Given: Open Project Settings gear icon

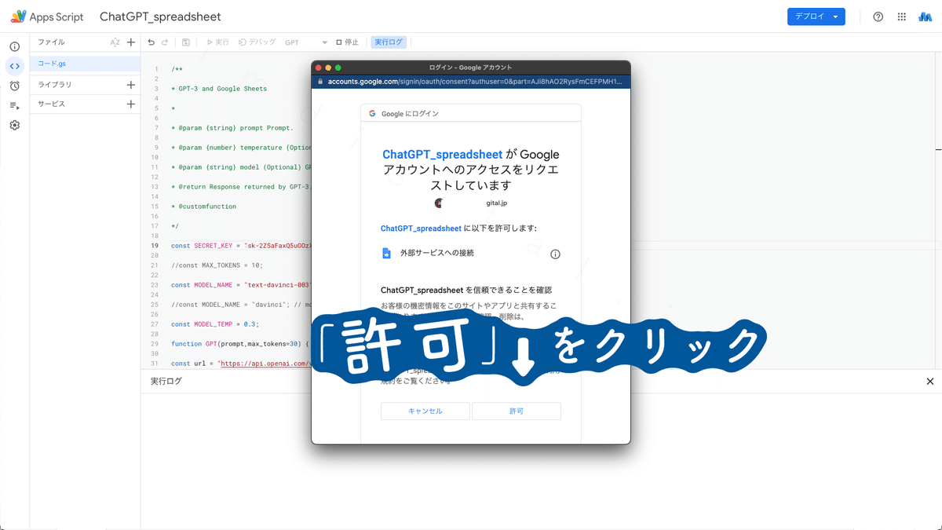Looking at the screenshot, I should pos(14,125).
